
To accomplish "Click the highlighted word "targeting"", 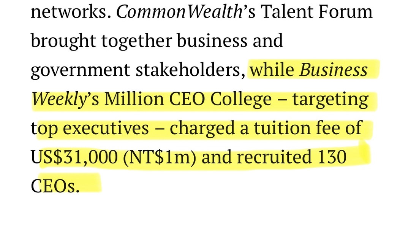I will click(330, 100).
